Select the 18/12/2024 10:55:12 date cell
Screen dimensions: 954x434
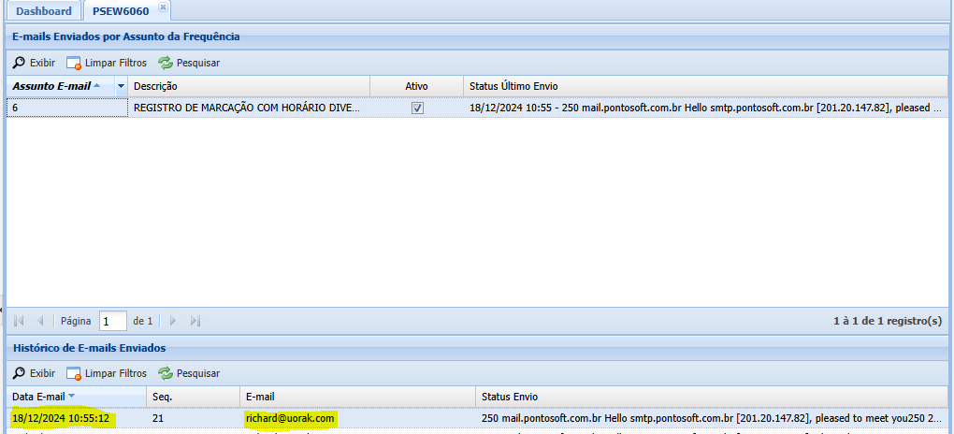coord(76,418)
